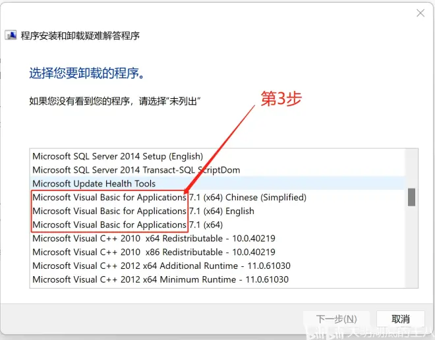Click scrollbar track below the thumb
This screenshot has height=340, width=435.
412,250
